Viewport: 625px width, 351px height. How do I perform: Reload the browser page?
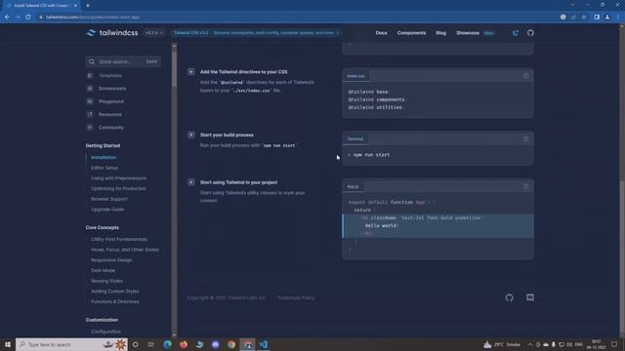click(28, 18)
